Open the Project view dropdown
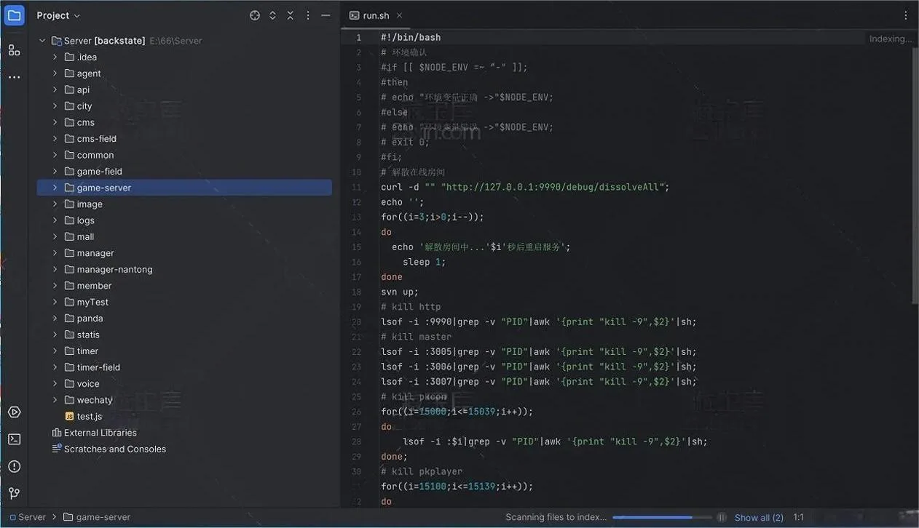 [58, 15]
